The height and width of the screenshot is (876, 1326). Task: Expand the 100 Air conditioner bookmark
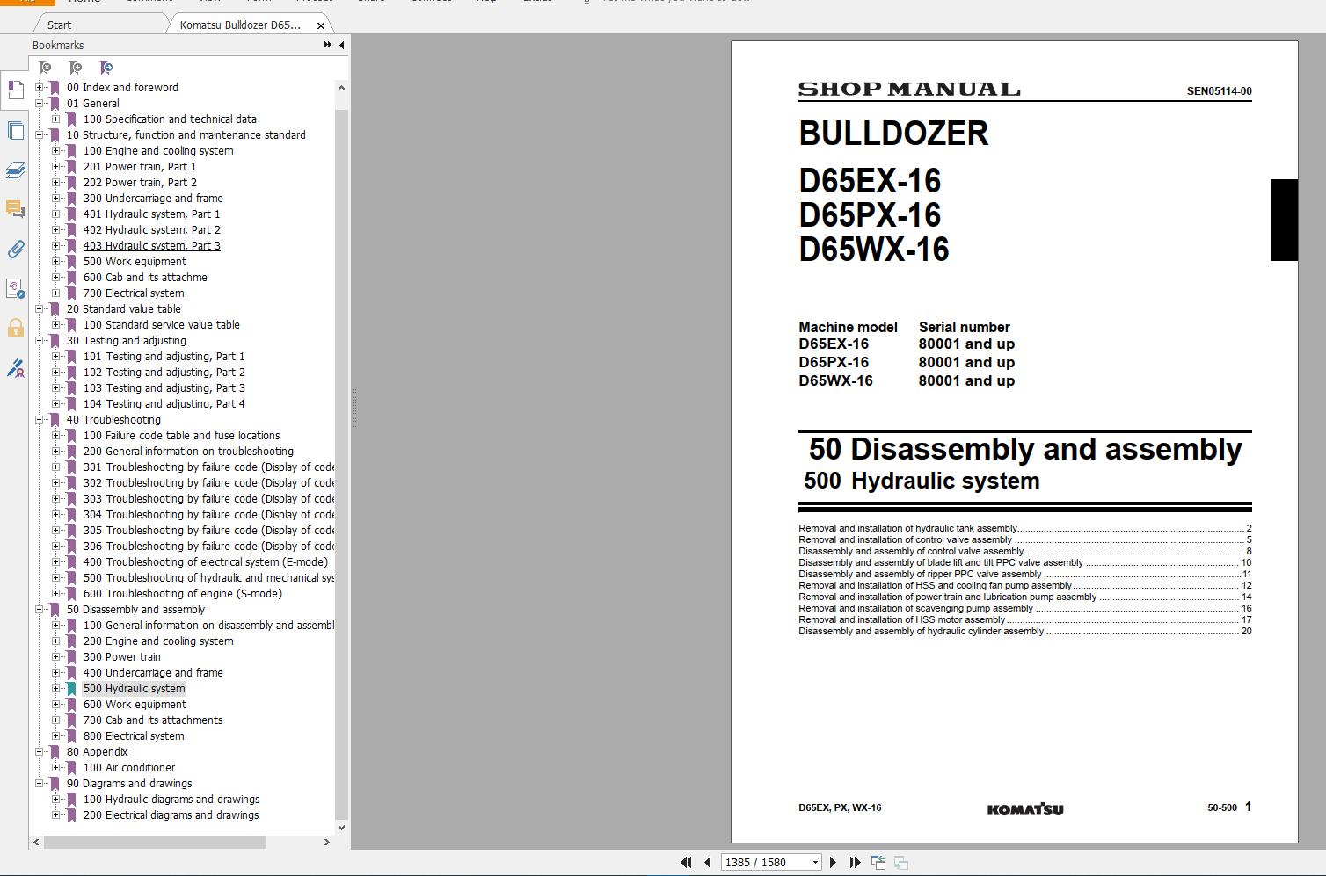55,768
